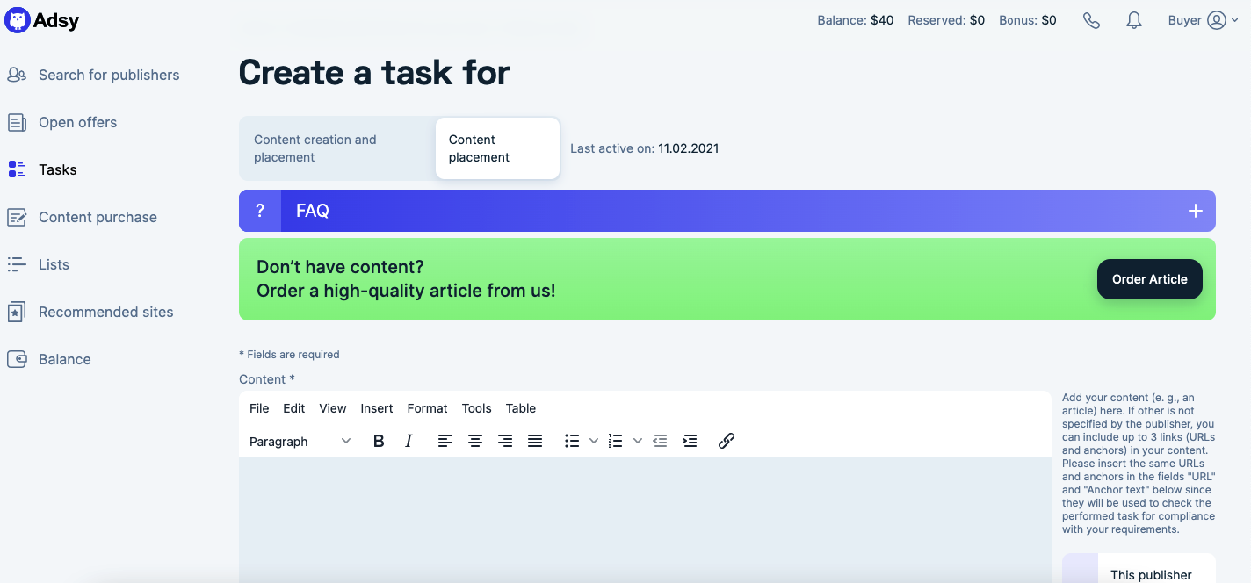
Task: Open the Tools menu in editor
Action: [x=476, y=408]
